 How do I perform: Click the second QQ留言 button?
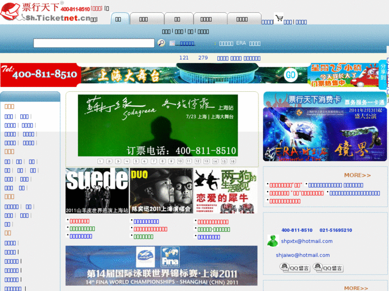[328, 268]
